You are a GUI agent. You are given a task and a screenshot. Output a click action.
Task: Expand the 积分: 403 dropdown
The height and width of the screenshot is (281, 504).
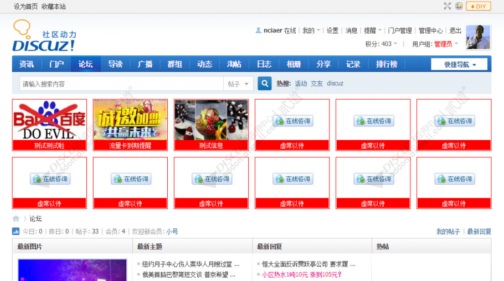pos(381,44)
